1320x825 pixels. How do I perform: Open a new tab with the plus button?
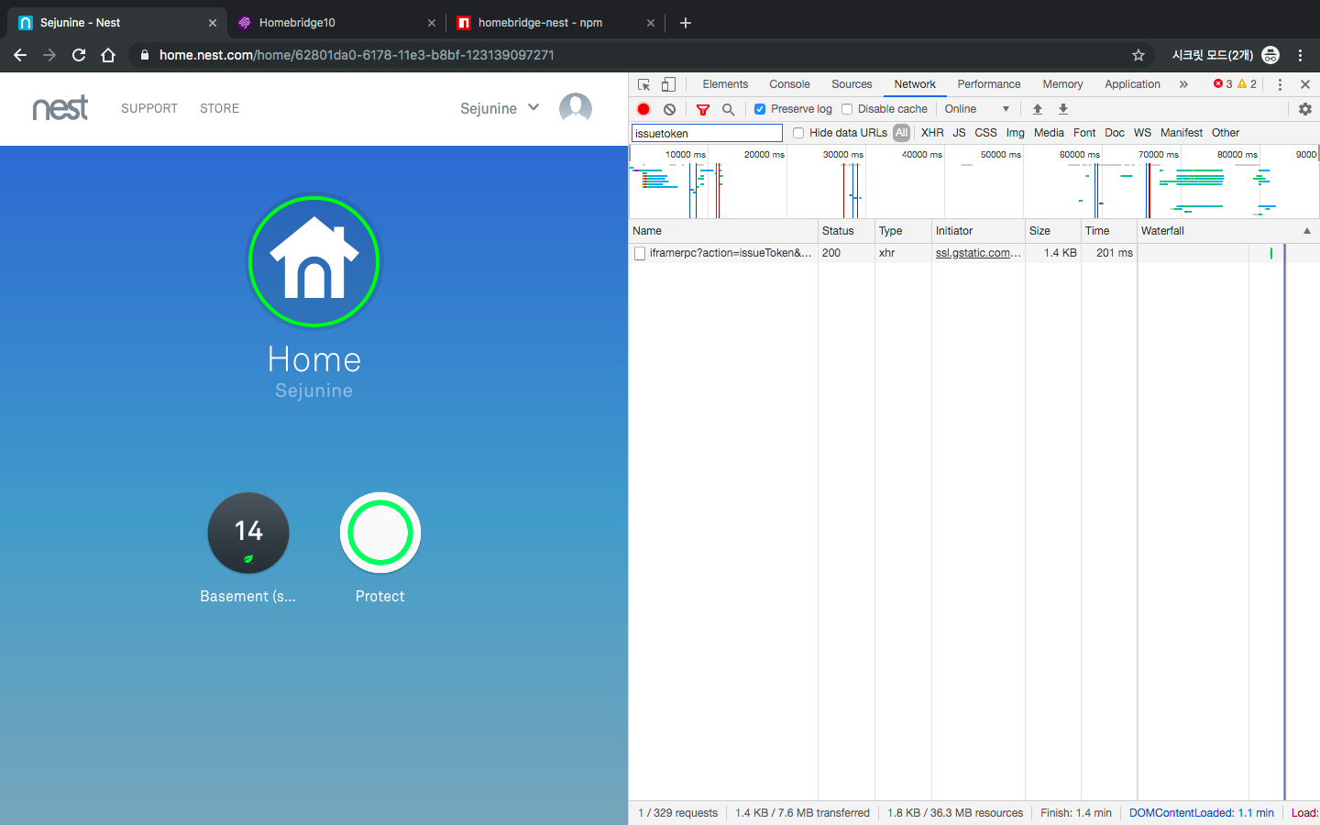pyautogui.click(x=686, y=23)
